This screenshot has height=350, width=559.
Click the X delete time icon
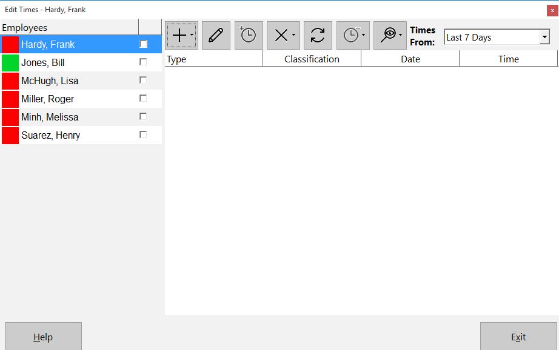(281, 35)
